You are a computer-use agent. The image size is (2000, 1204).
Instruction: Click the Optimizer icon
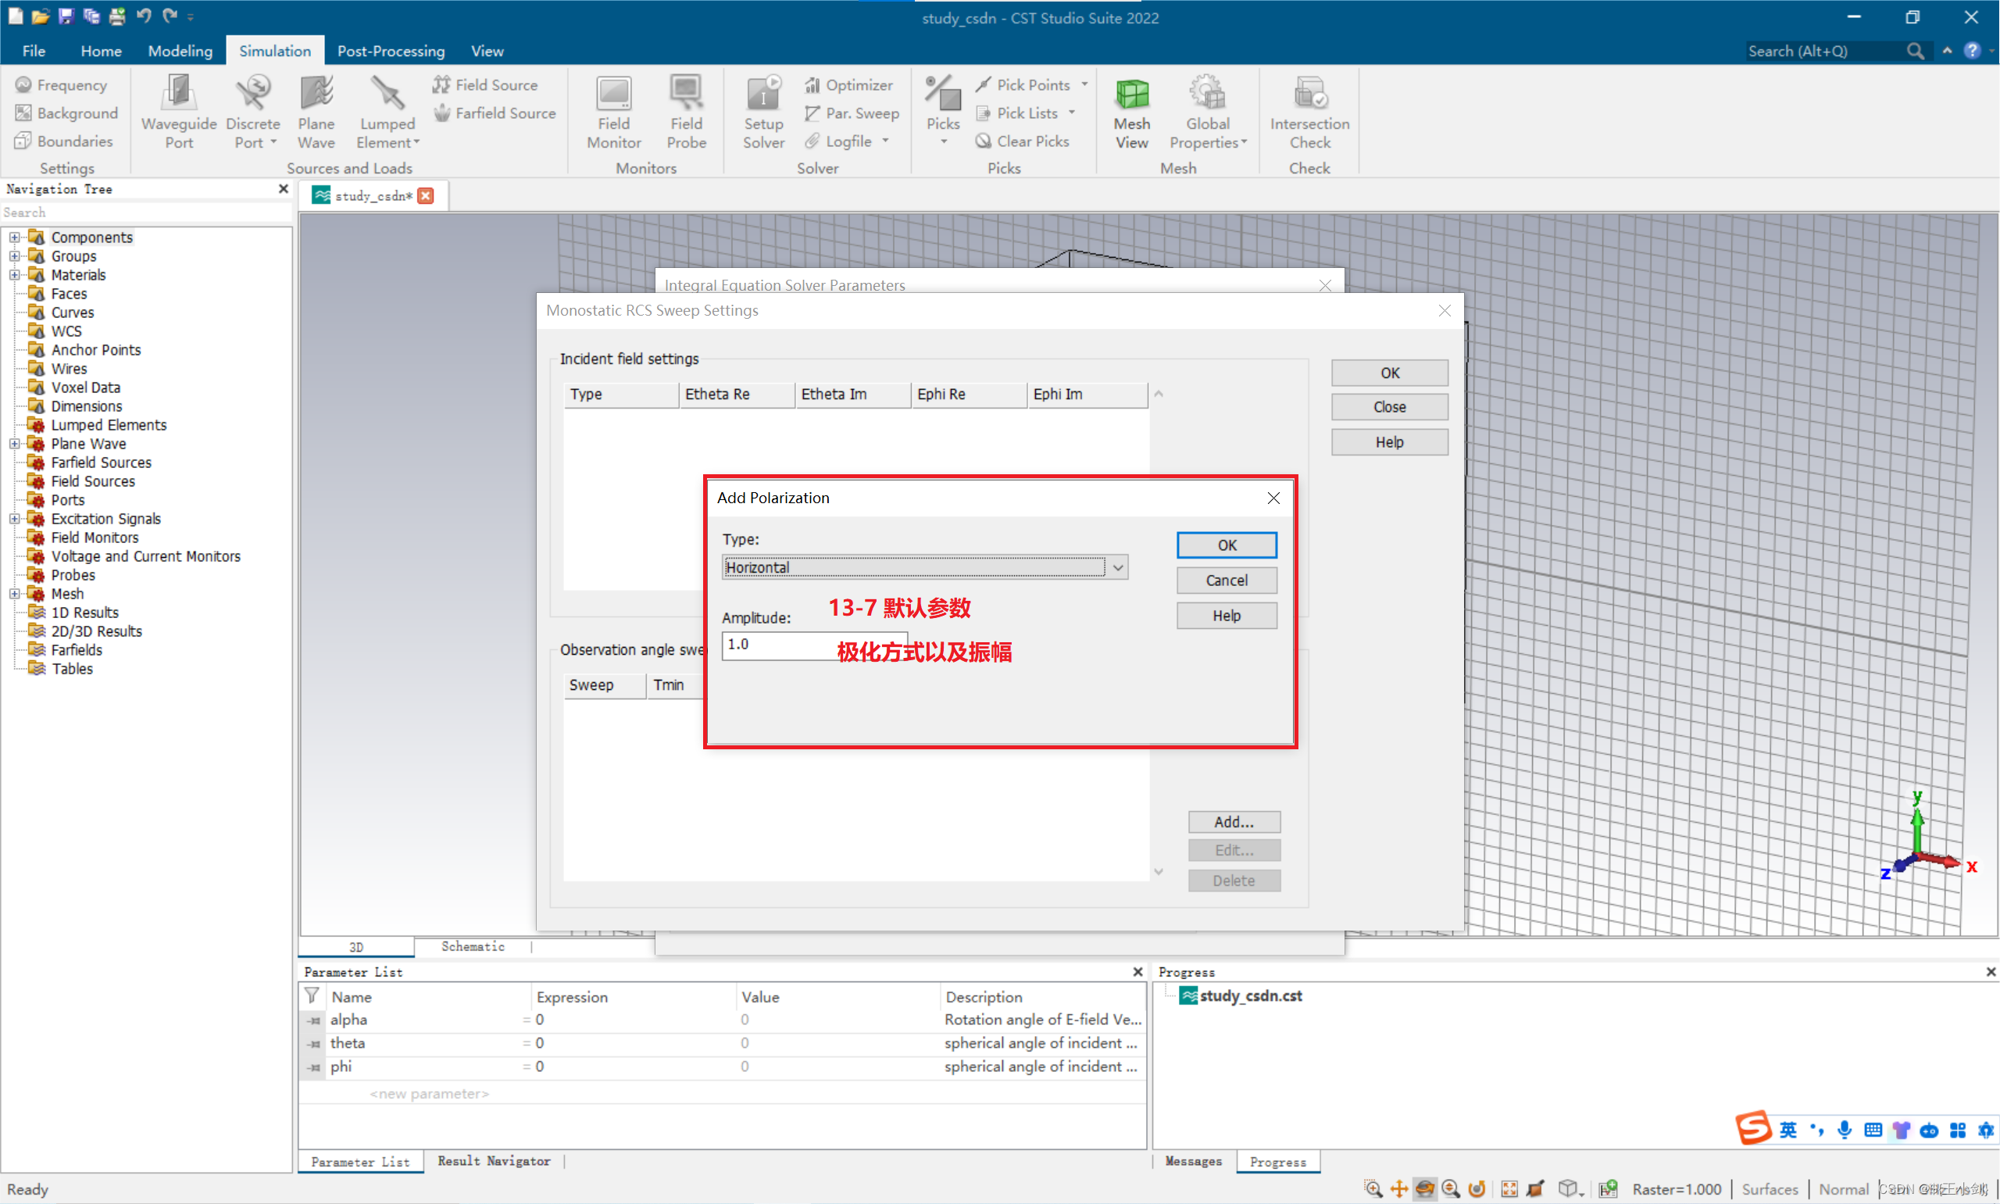pyautogui.click(x=850, y=85)
